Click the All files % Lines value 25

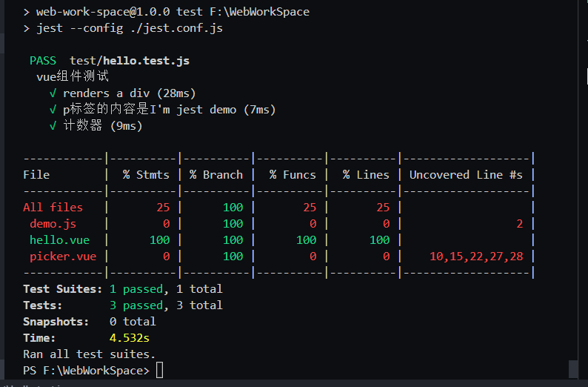pyautogui.click(x=383, y=207)
